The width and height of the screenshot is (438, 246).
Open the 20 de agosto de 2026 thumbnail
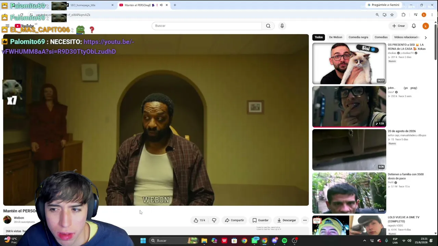[x=349, y=150]
